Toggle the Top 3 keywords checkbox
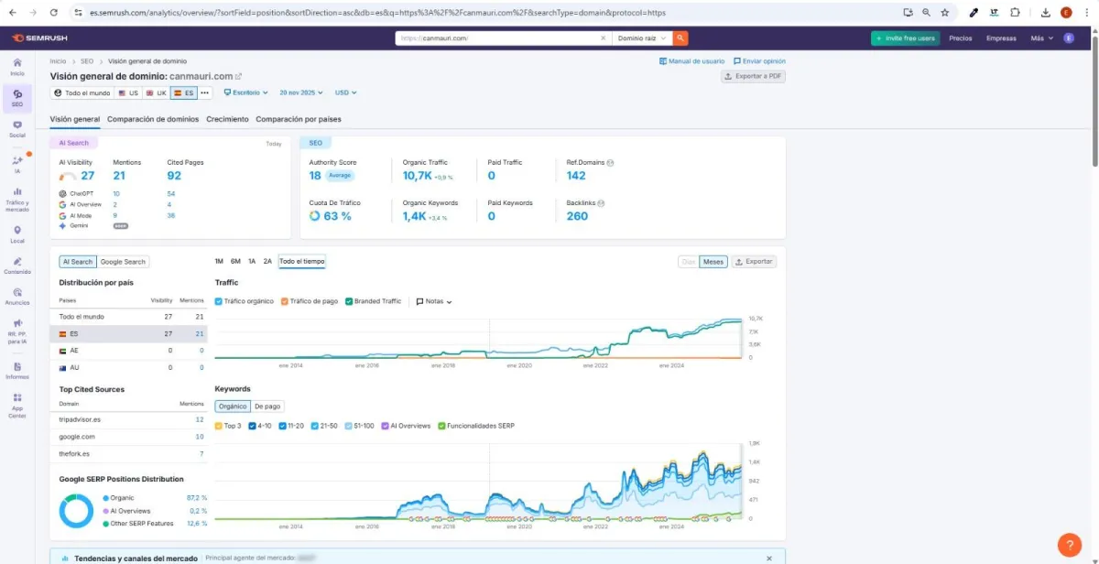Viewport: 1099px width, 564px height. 219,426
